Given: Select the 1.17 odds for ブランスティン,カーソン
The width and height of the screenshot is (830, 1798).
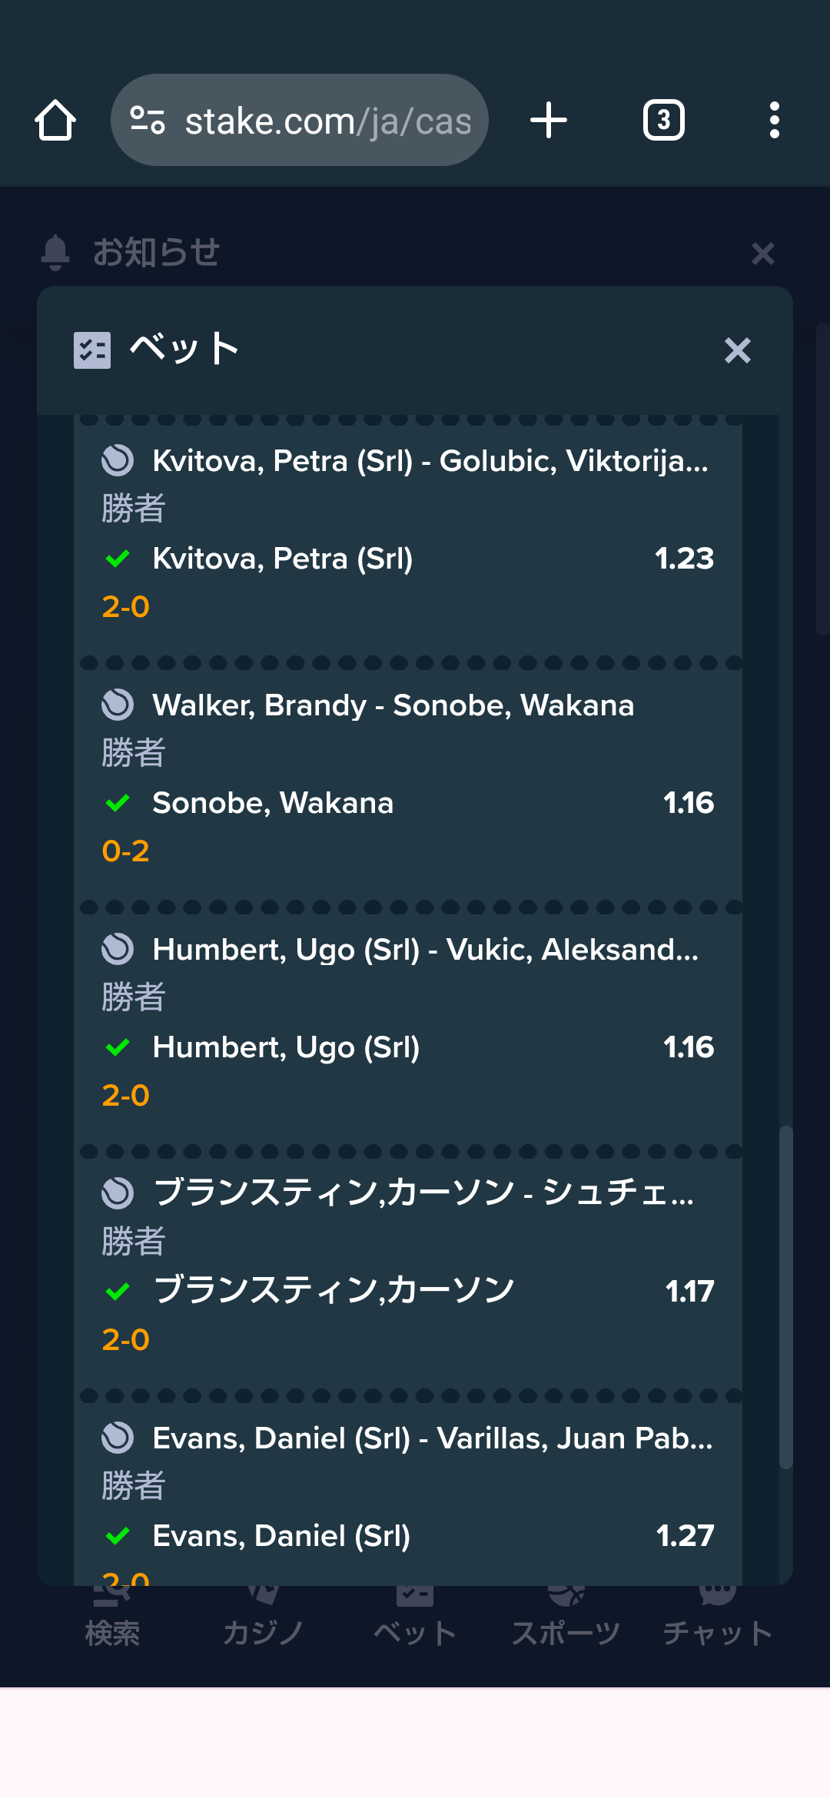Looking at the screenshot, I should 689,1292.
